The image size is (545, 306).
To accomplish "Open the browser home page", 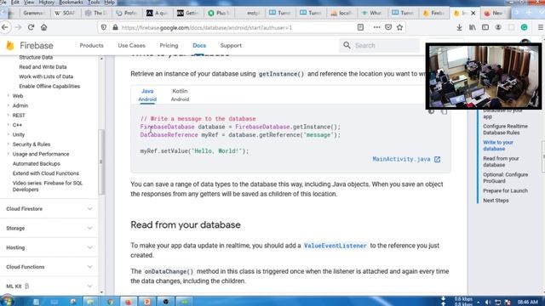I will (x=43, y=27).
